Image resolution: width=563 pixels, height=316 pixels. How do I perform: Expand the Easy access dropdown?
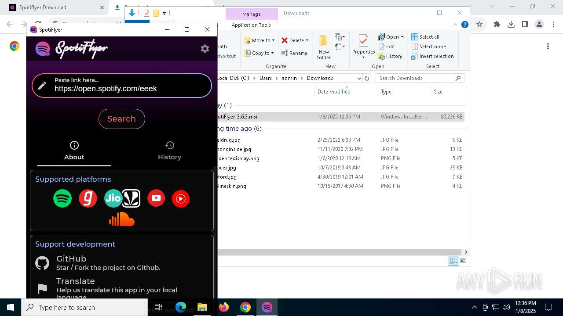(340, 47)
